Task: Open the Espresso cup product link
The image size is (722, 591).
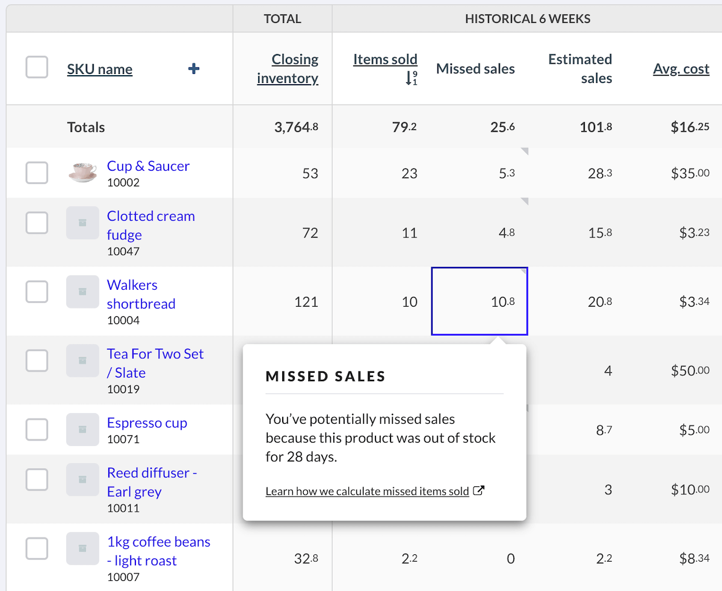Action: pos(147,423)
